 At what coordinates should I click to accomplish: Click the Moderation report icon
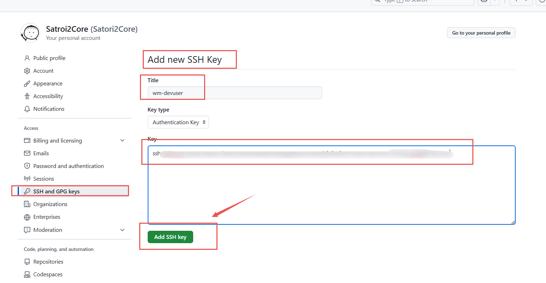tap(27, 230)
